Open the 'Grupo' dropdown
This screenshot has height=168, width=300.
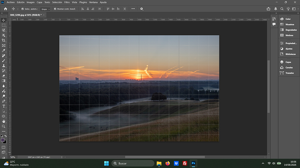(46, 9)
